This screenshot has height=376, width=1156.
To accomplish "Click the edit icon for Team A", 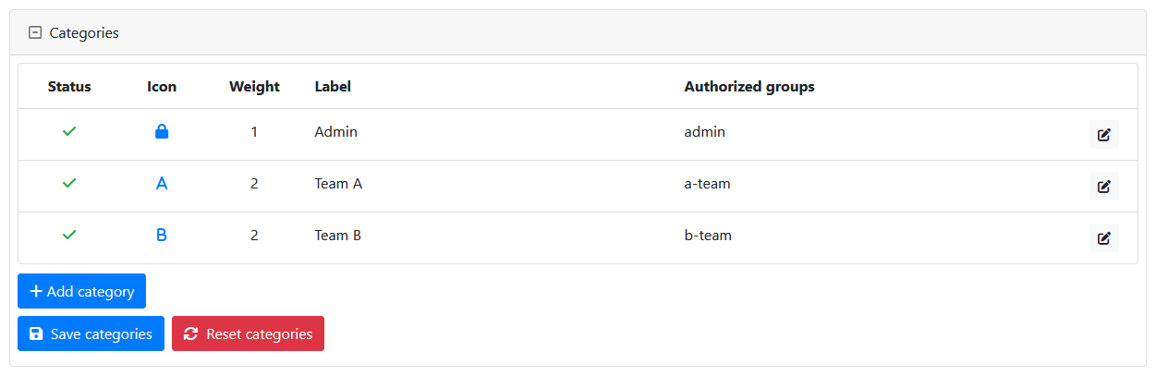I will pyautogui.click(x=1103, y=186).
